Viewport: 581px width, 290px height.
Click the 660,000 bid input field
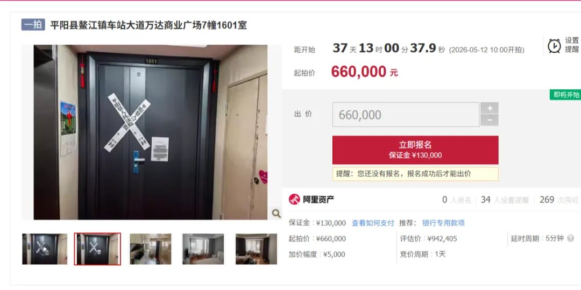point(406,115)
